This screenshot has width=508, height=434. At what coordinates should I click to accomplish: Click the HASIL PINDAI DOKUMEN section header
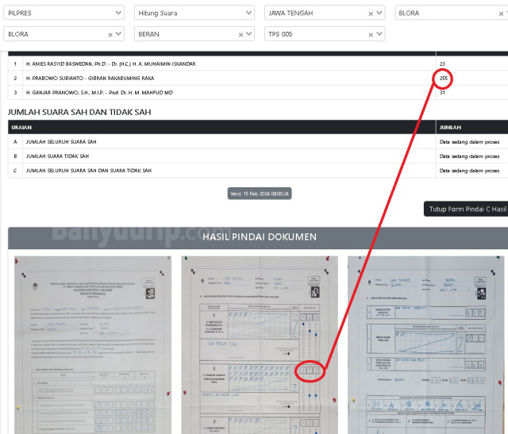coord(258,237)
